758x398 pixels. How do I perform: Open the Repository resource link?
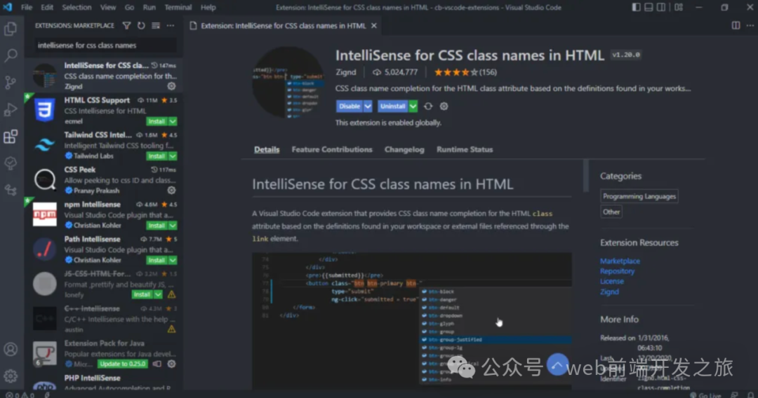click(618, 271)
